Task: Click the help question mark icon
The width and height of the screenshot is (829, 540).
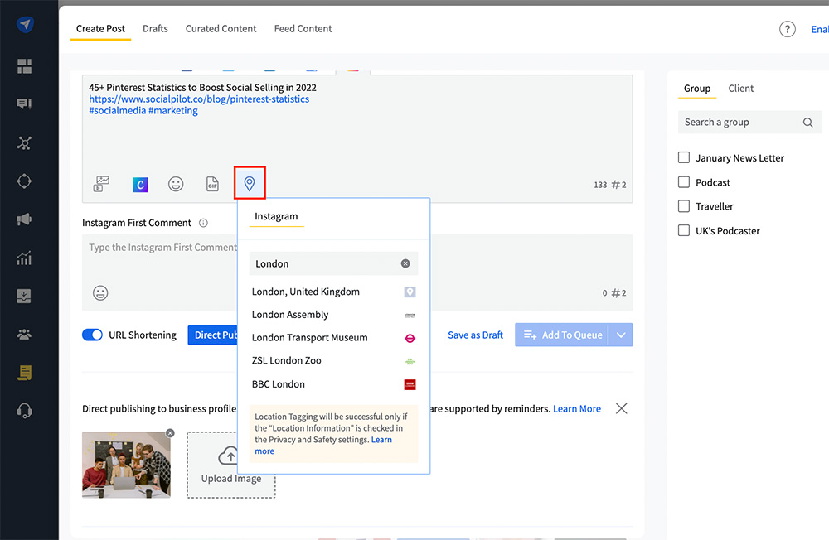Action: point(788,29)
